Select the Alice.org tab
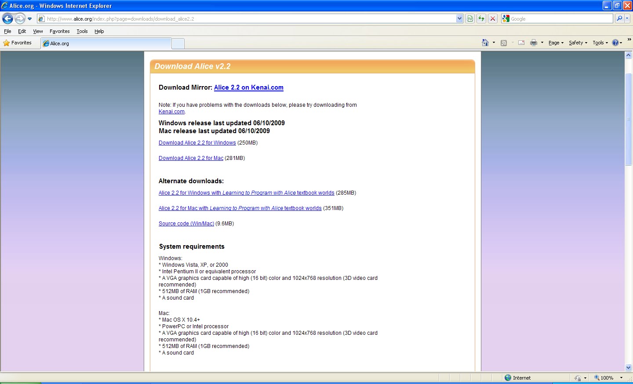 point(105,43)
